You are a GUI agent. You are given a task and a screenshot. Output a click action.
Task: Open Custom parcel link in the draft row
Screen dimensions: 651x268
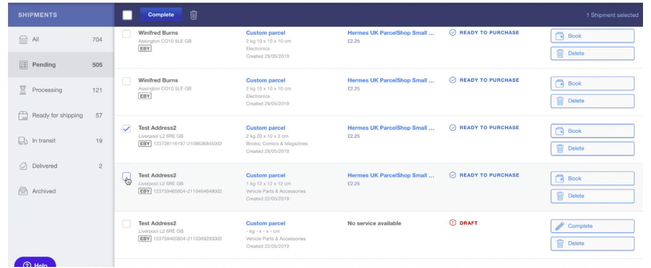tap(266, 223)
